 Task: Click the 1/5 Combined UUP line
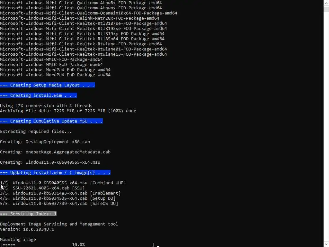pyautogui.click(x=63, y=183)
